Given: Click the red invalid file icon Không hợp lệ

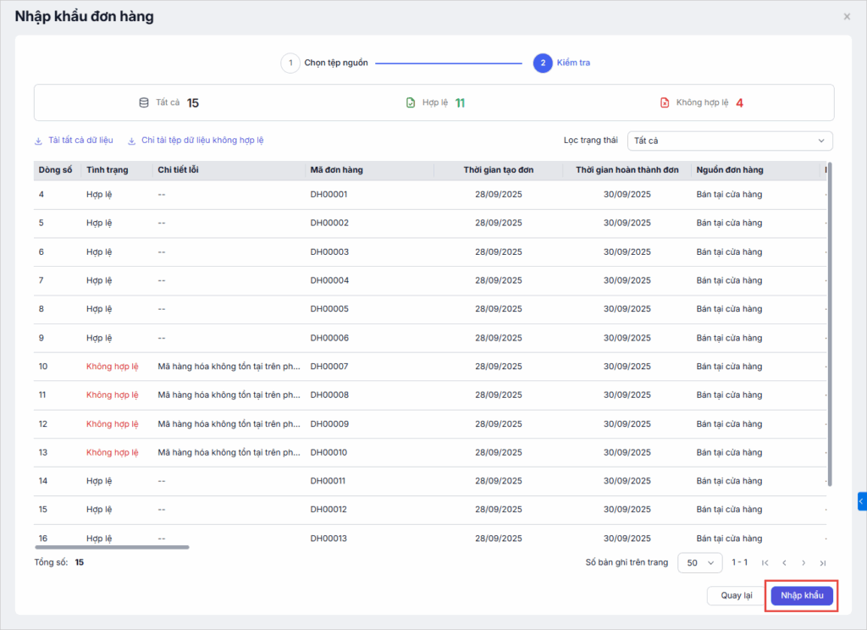Looking at the screenshot, I should (x=665, y=102).
